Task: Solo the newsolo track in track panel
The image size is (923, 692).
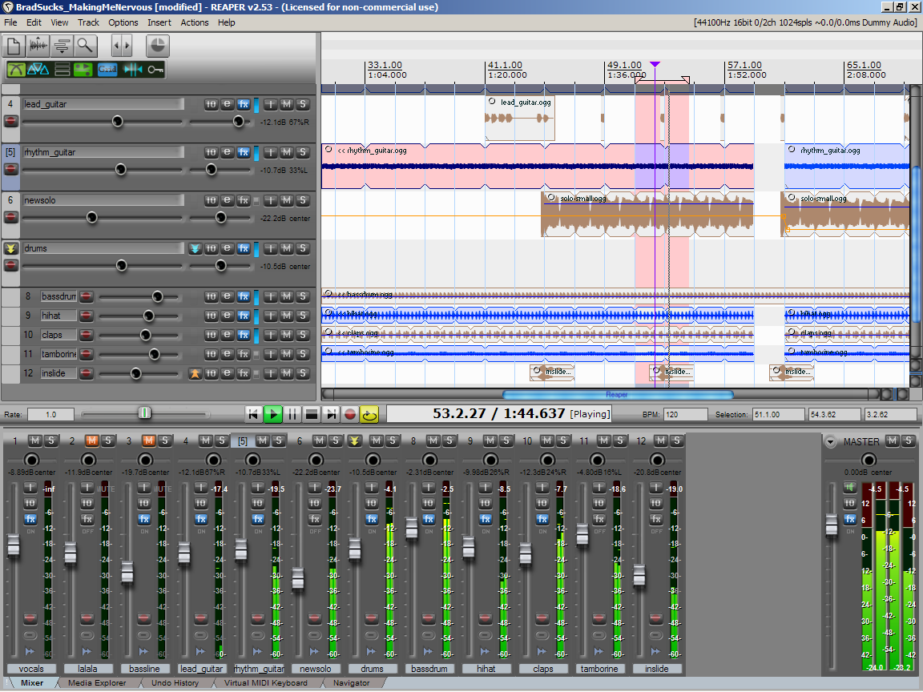Action: 303,200
